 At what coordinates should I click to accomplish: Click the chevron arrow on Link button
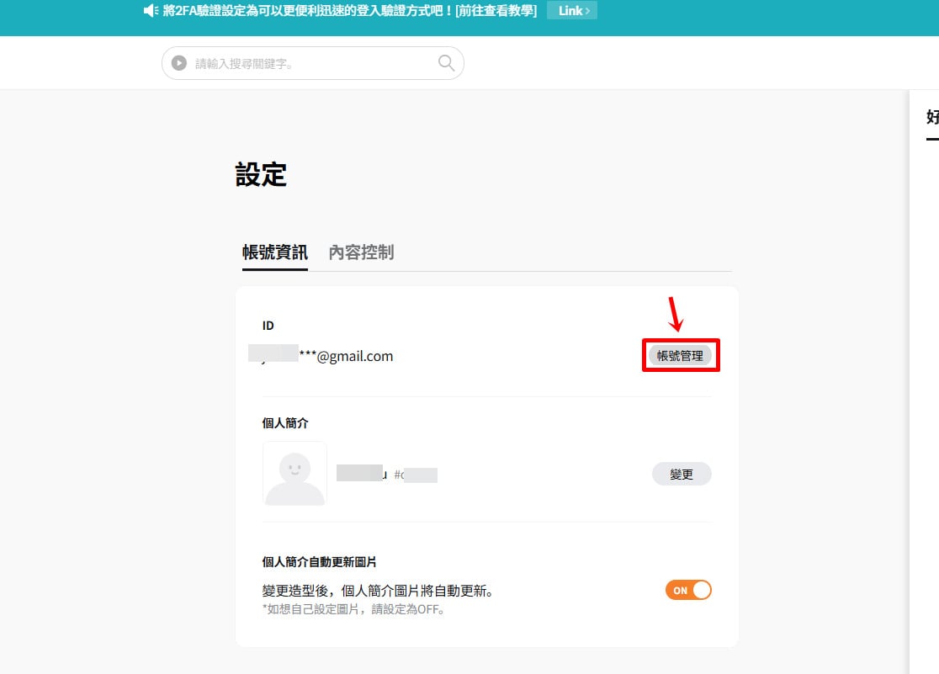tap(588, 11)
